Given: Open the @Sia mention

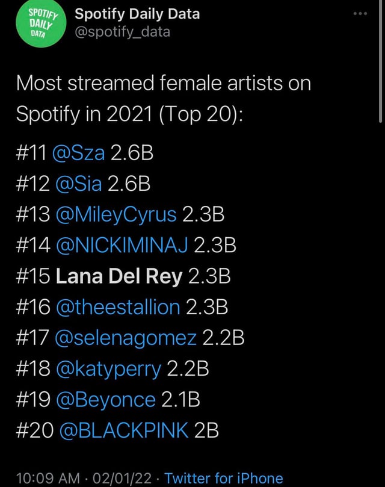Looking at the screenshot, I should click(x=79, y=183).
